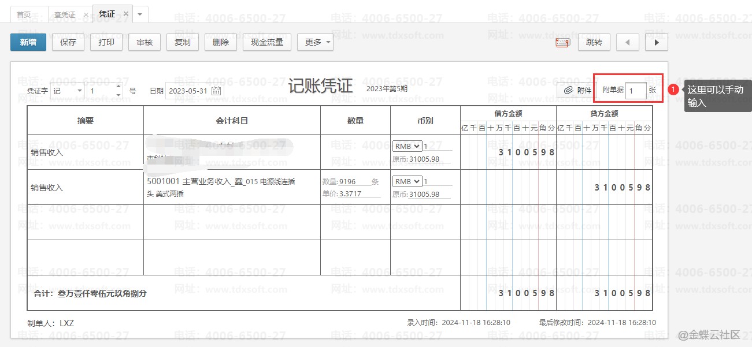The image size is (752, 347).
Task: Click the 附件 paperclip attachment button
Action: pos(578,90)
